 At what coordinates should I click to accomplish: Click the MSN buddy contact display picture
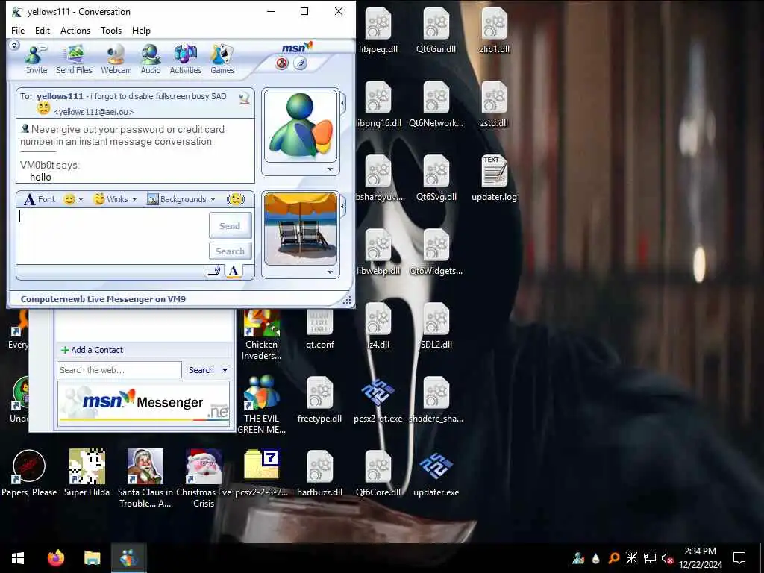[301, 125]
